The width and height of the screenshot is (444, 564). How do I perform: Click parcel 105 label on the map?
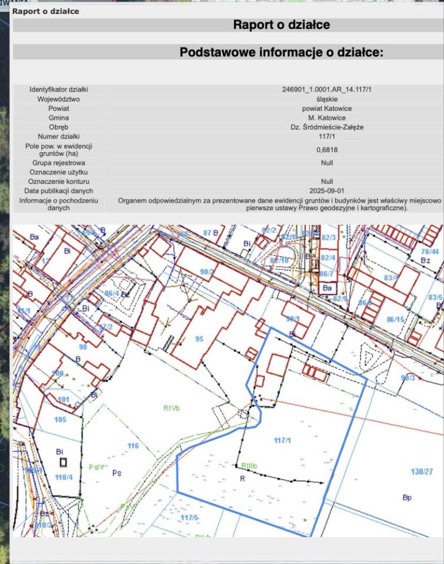coord(60,419)
